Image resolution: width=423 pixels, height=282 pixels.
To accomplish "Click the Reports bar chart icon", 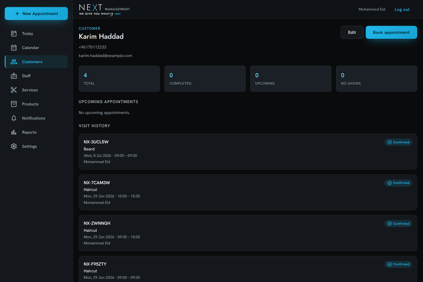I will point(14,132).
